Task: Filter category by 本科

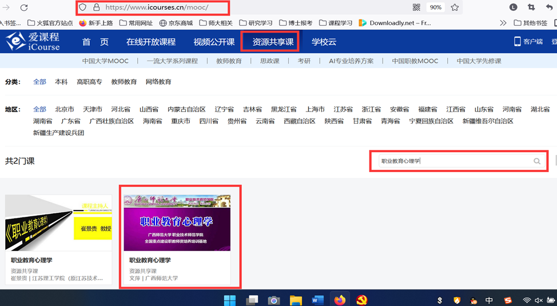Action: 61,82
